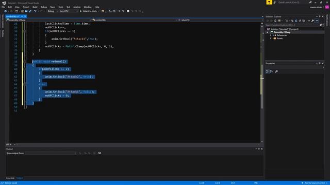
Task: Click Add to Source Control in status bar
Action: click(x=315, y=183)
